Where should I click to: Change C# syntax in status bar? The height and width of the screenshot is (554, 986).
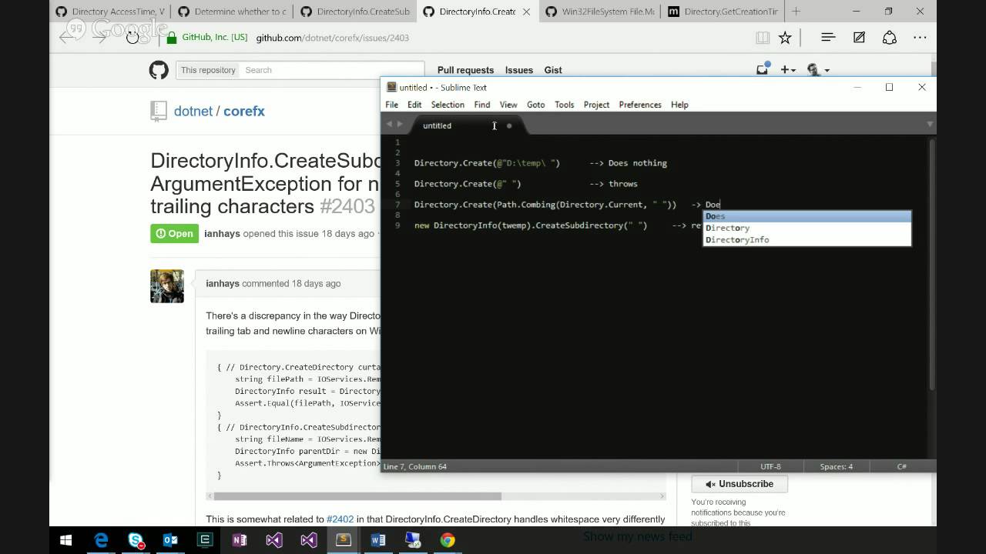coord(901,466)
